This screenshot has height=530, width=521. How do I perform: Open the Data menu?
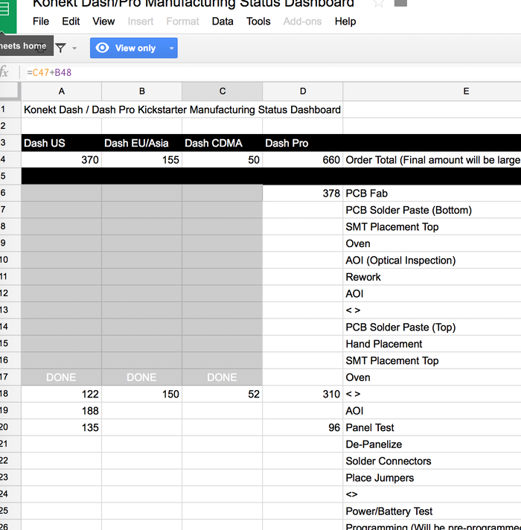click(223, 22)
